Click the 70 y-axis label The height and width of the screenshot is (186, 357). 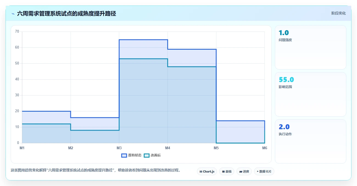click(x=17, y=32)
